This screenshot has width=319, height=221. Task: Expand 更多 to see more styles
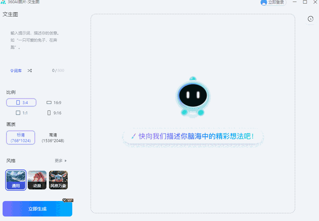pos(59,160)
